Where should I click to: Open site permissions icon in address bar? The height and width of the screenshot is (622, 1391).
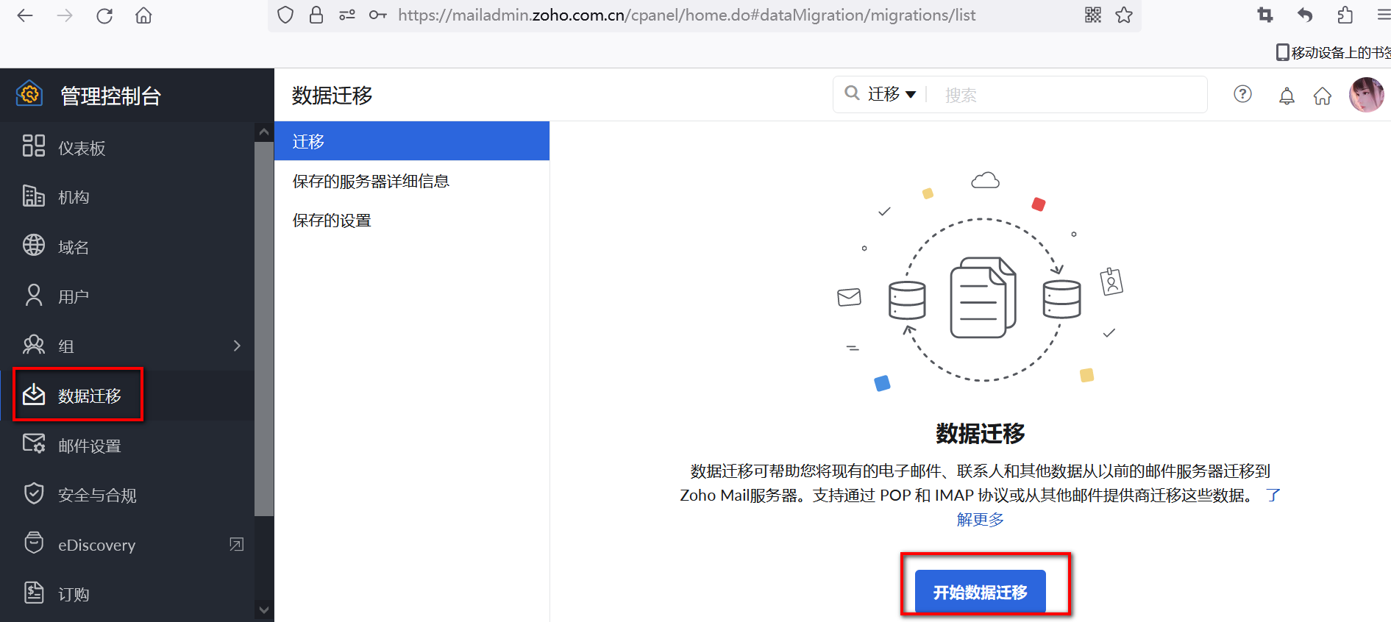[347, 15]
